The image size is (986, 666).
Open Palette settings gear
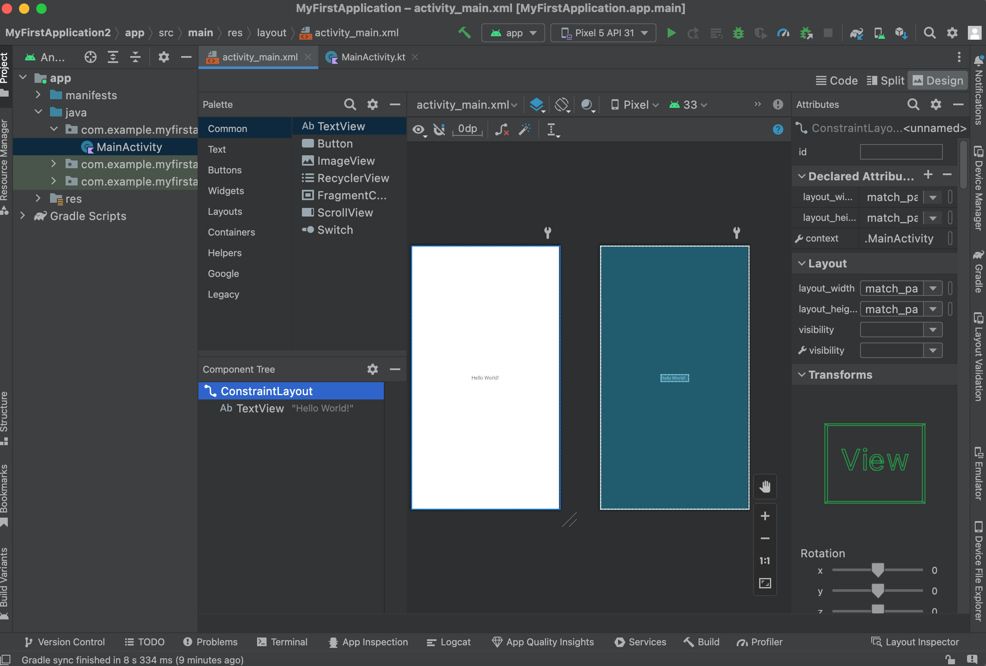click(373, 104)
